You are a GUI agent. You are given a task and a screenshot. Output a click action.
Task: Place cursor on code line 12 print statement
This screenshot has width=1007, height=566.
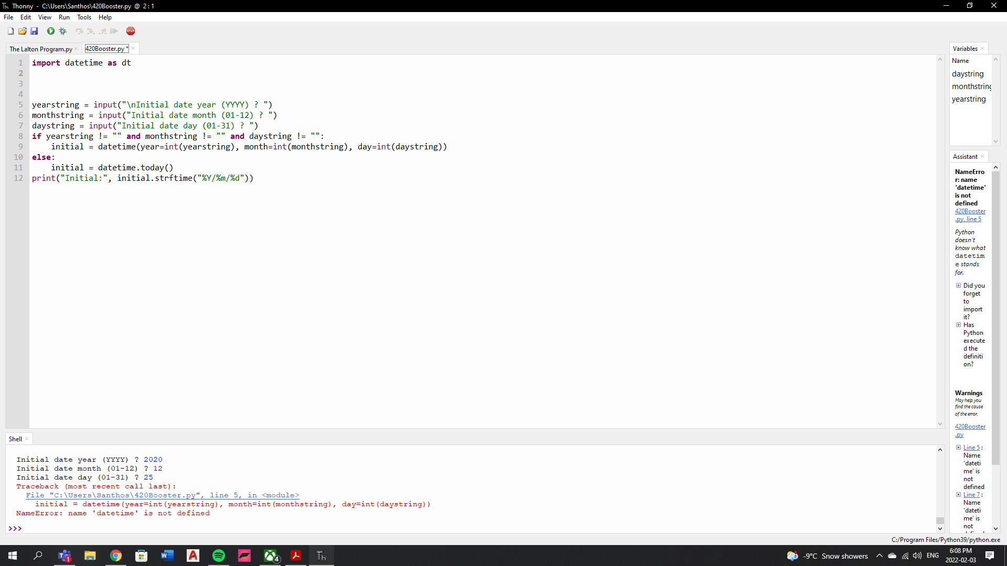(143, 178)
